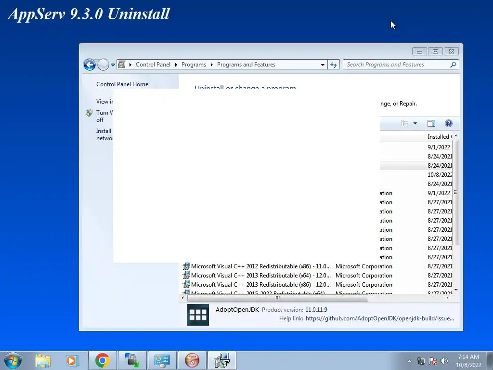Viewport: 493px width, 370px height.
Task: Click the Control Panel taskbar icon
Action: coord(162,360)
